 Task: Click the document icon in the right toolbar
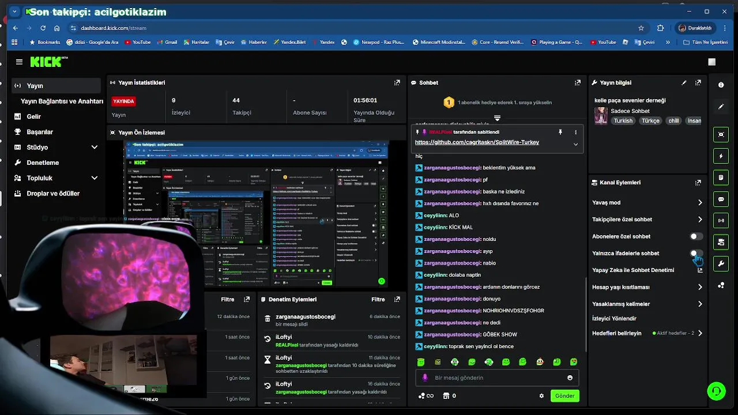721,178
